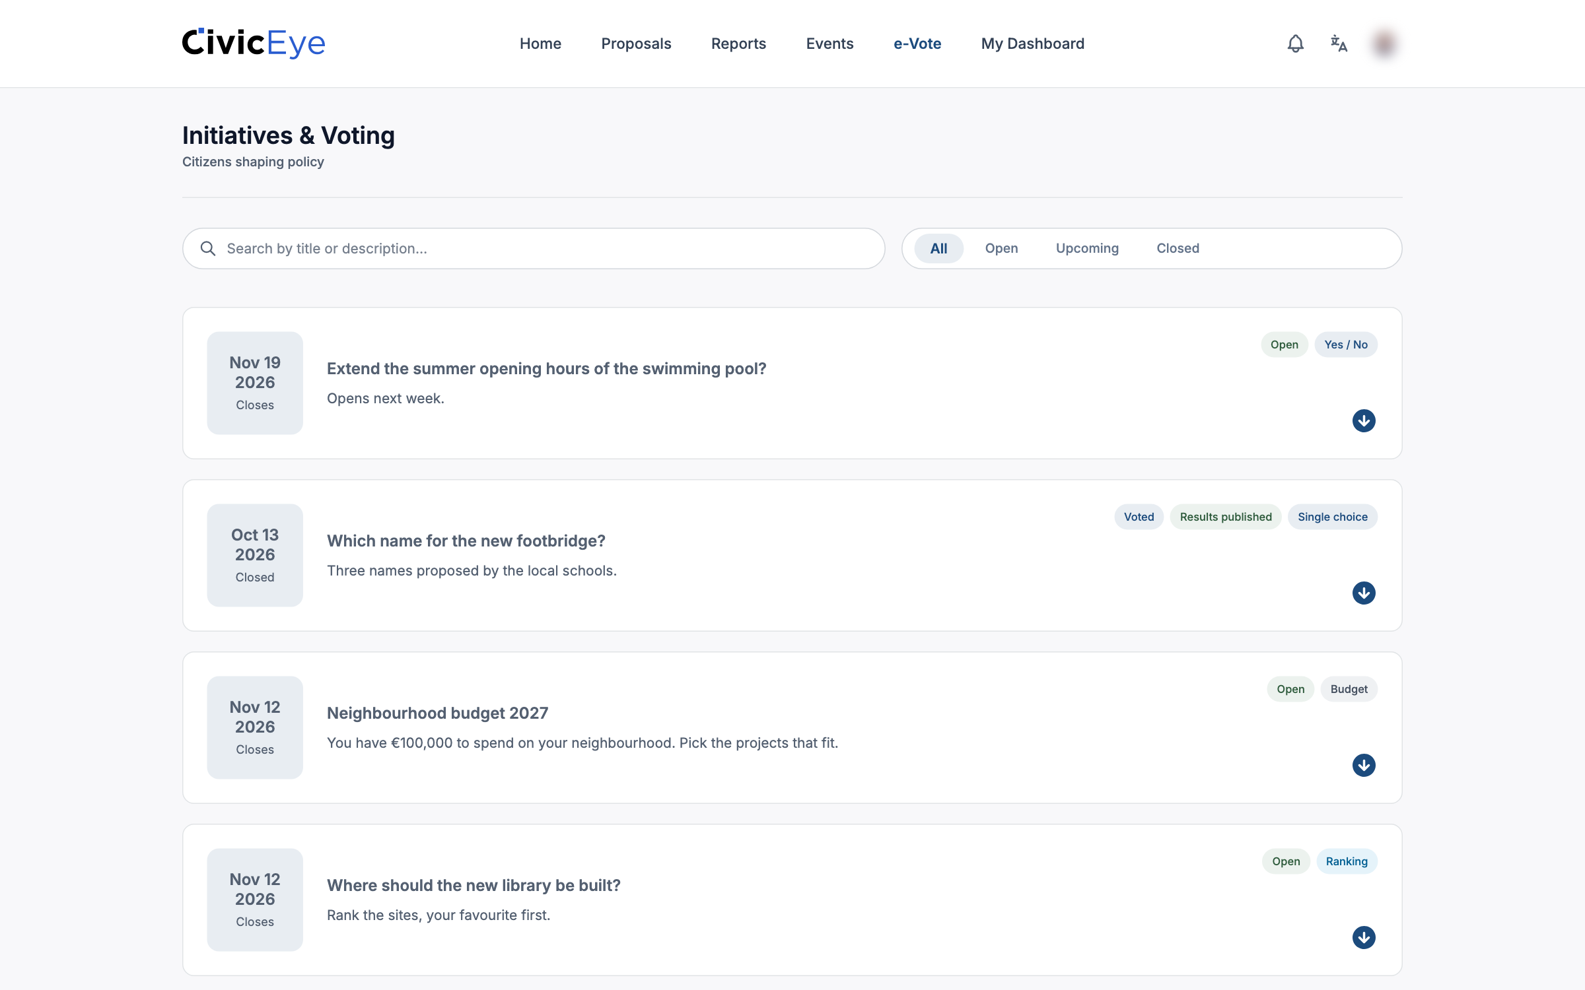This screenshot has height=990, width=1585.
Task: Open the Neighbourhood budget 2027 title
Action: pos(437,713)
